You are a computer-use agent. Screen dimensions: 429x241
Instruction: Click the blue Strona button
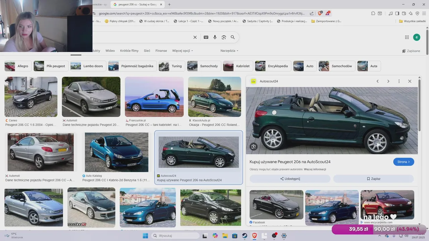pos(404,162)
